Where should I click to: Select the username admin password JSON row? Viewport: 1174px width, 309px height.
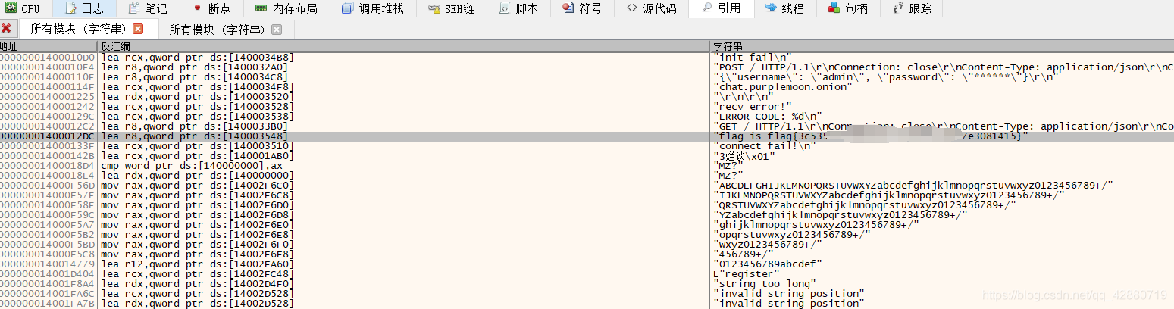[x=587, y=76]
